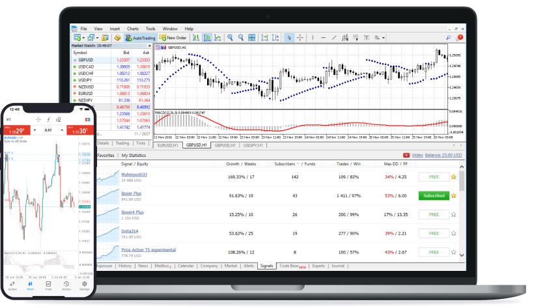Tap the Settings gear icon on phone
536x308 pixels.
coord(85,285)
